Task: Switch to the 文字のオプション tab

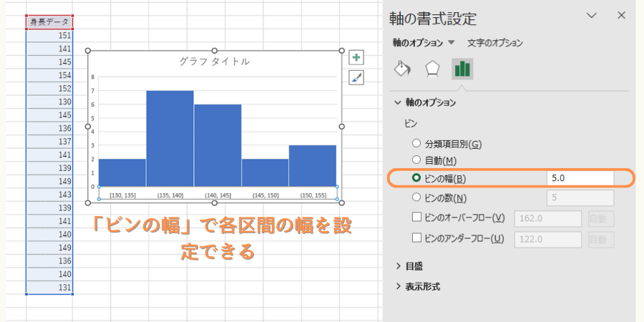Action: click(495, 43)
